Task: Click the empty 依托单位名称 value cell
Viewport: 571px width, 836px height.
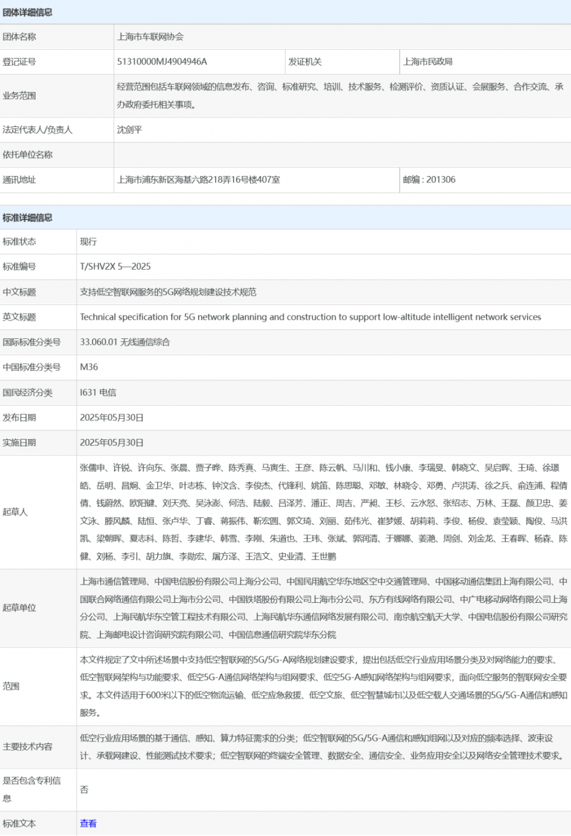Action: pos(341,155)
